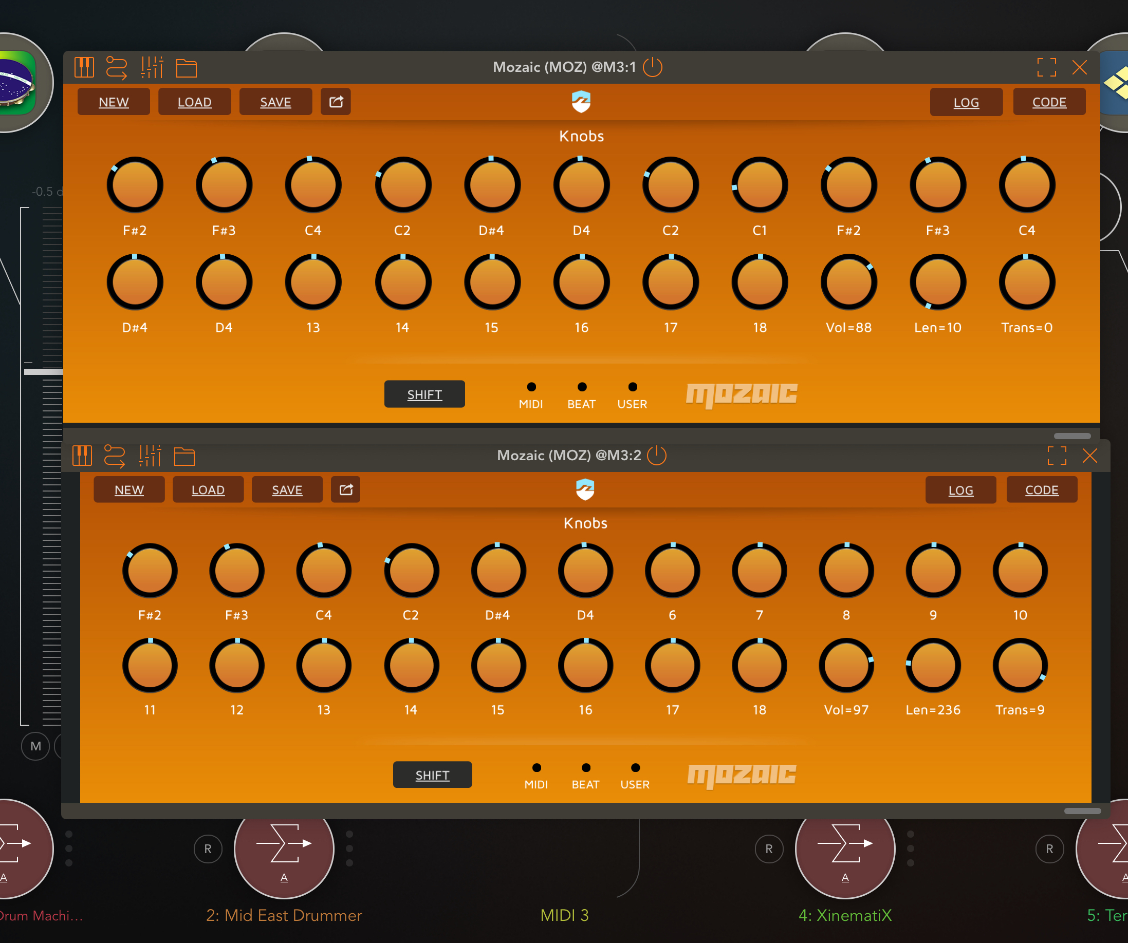Image resolution: width=1128 pixels, height=943 pixels.
Task: Click the M mute button under the fader
Action: [35, 746]
